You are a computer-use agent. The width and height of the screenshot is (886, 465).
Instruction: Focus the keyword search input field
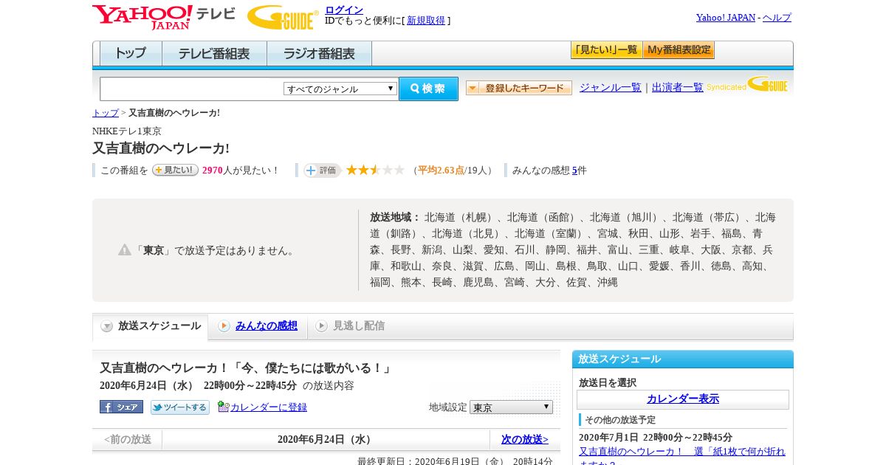click(x=192, y=89)
